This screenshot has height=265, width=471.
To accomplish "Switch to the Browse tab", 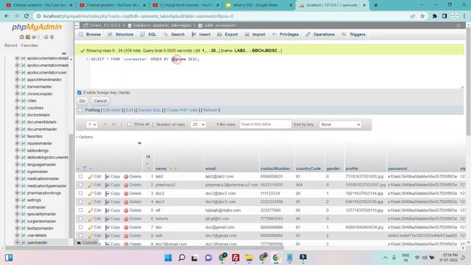I will coord(90,35).
